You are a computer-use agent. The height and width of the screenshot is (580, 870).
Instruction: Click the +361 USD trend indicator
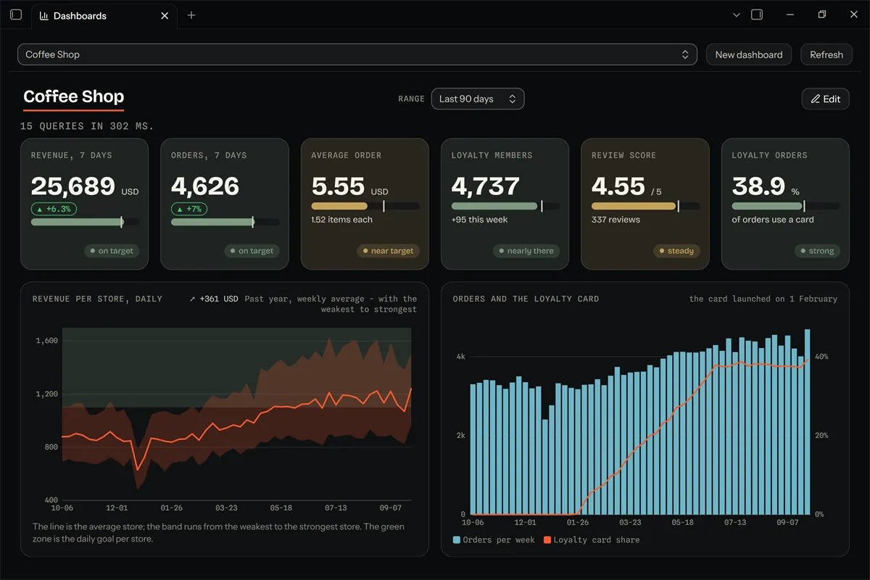213,299
